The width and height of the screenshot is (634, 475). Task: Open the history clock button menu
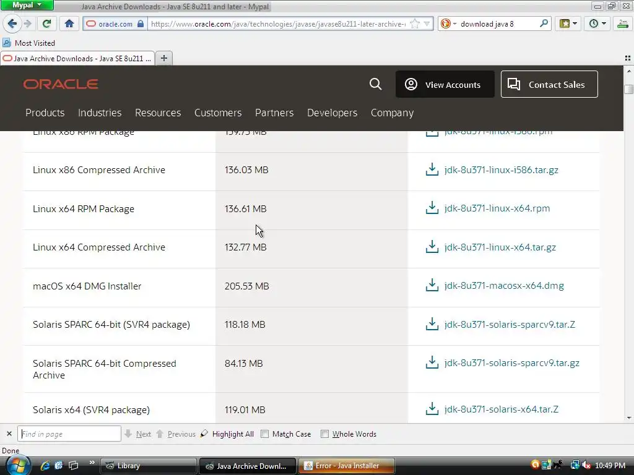click(597, 24)
